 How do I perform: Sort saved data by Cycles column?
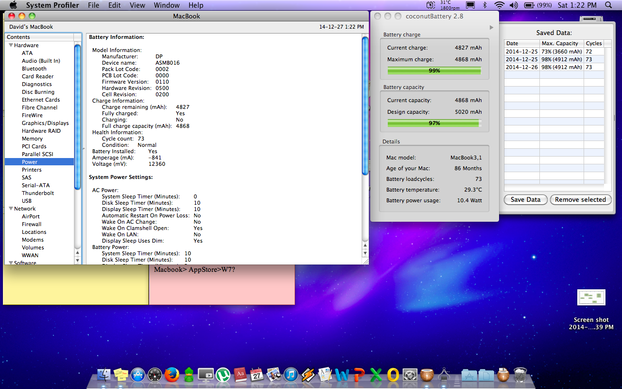pos(594,43)
